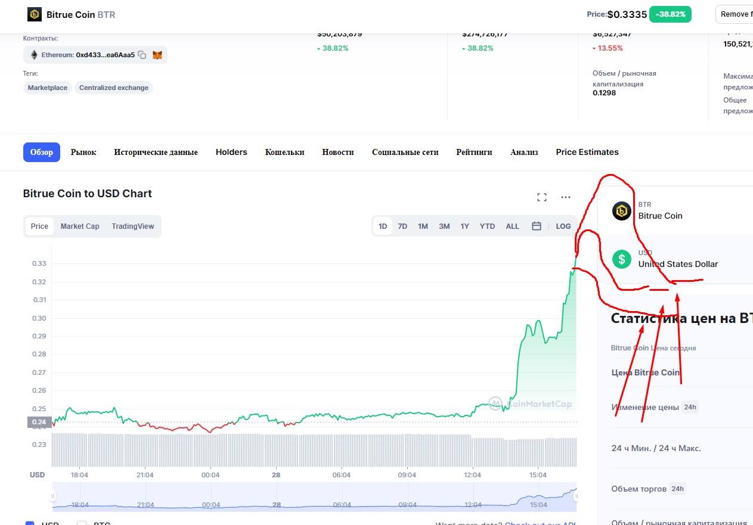The width and height of the screenshot is (753, 525).
Task: Click the Bitrue Coin logo in sticky header
Action: (x=35, y=14)
